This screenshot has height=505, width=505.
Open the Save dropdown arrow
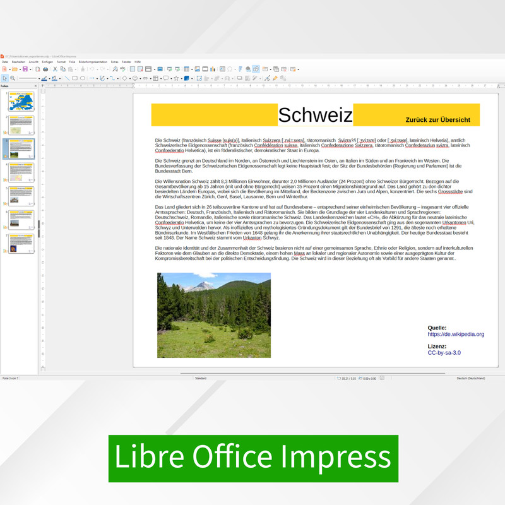click(x=30, y=69)
